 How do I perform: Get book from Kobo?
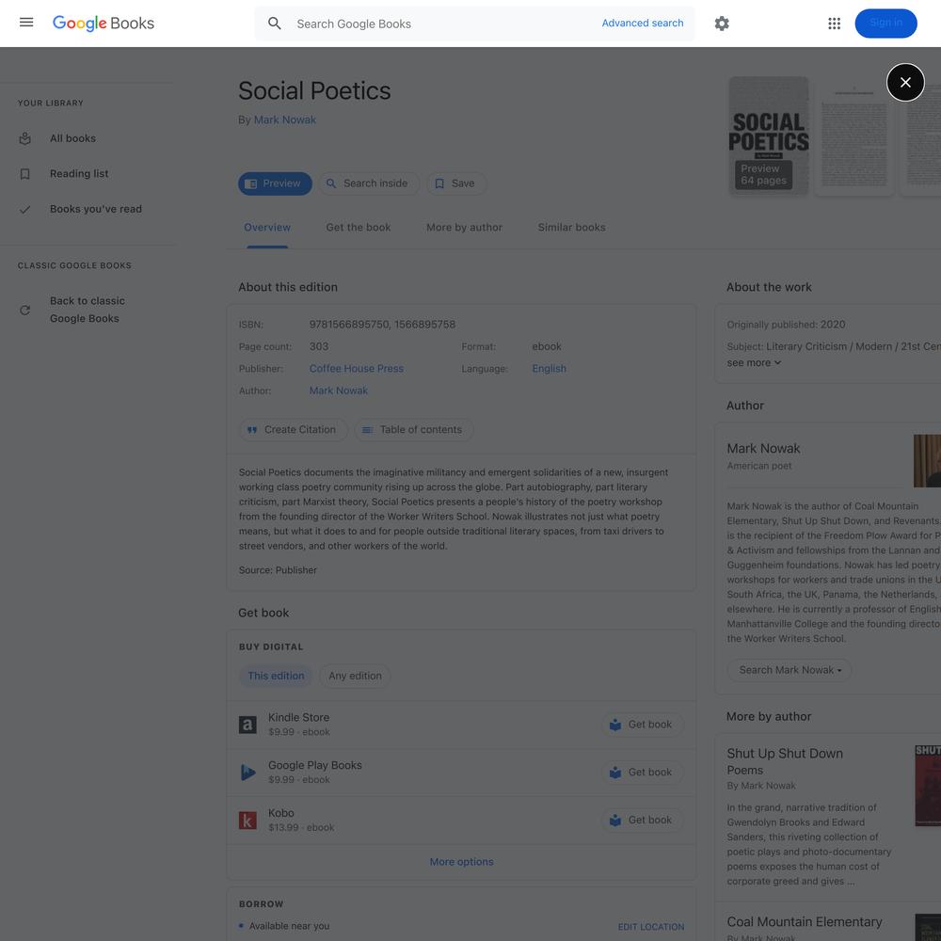(x=642, y=821)
